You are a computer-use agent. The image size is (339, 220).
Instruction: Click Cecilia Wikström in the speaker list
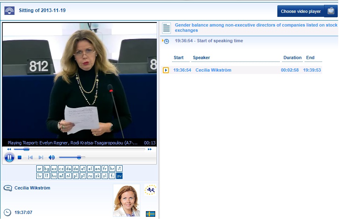pos(213,70)
